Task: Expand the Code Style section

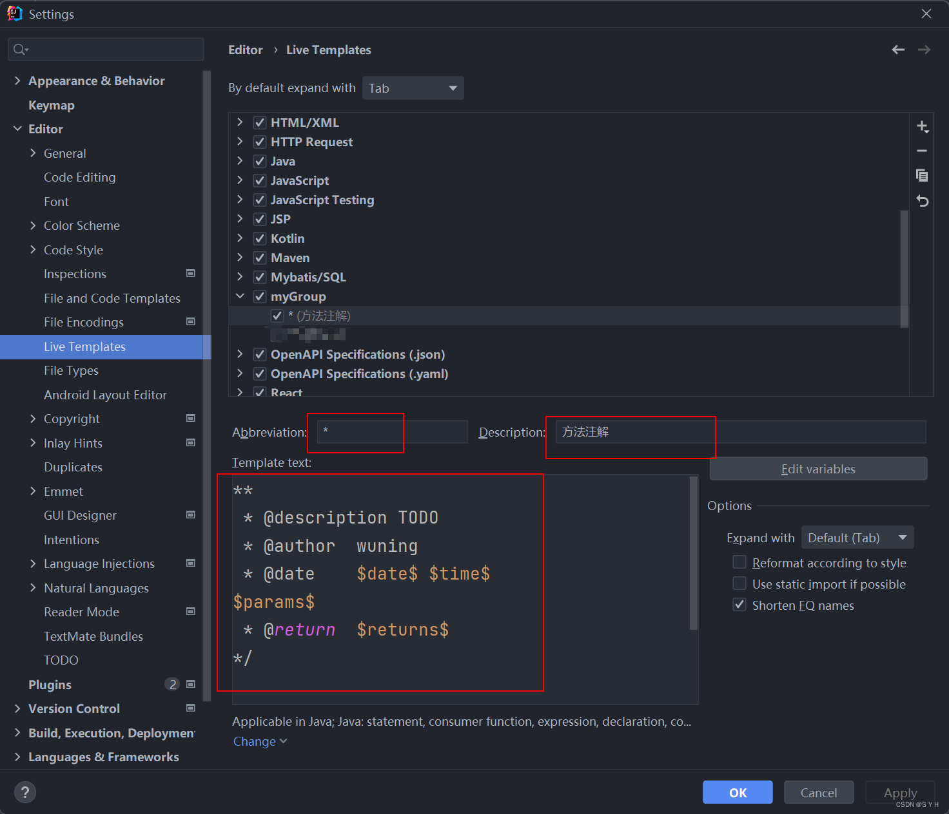Action: click(x=33, y=250)
